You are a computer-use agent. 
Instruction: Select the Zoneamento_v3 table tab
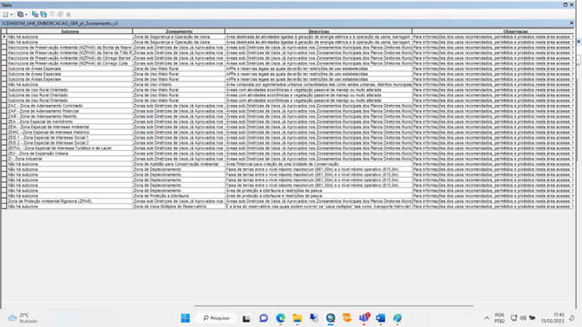[60, 23]
